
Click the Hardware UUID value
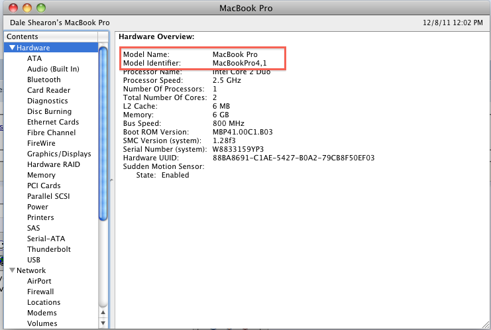tap(294, 158)
